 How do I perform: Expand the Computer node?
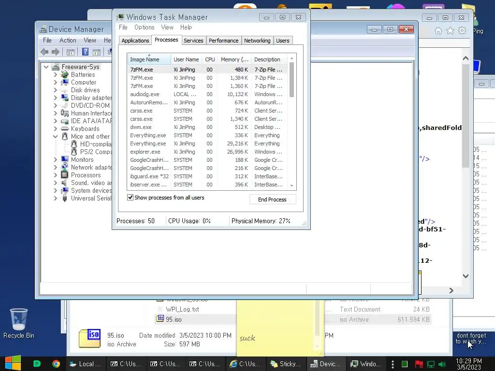click(x=56, y=82)
